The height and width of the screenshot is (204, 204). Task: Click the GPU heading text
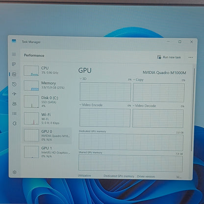tap(85, 71)
